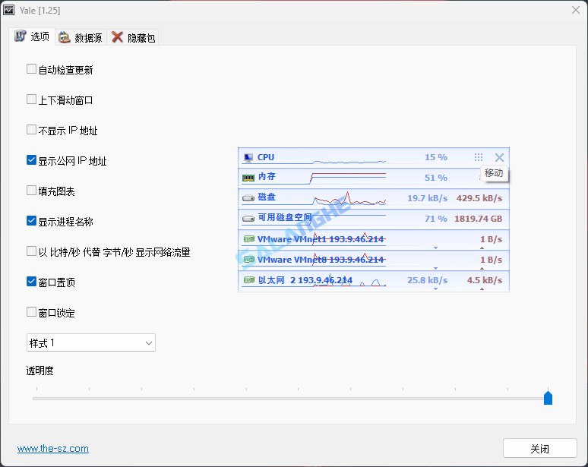
Task: Click the Yale app icon in title bar
Action: (8, 10)
